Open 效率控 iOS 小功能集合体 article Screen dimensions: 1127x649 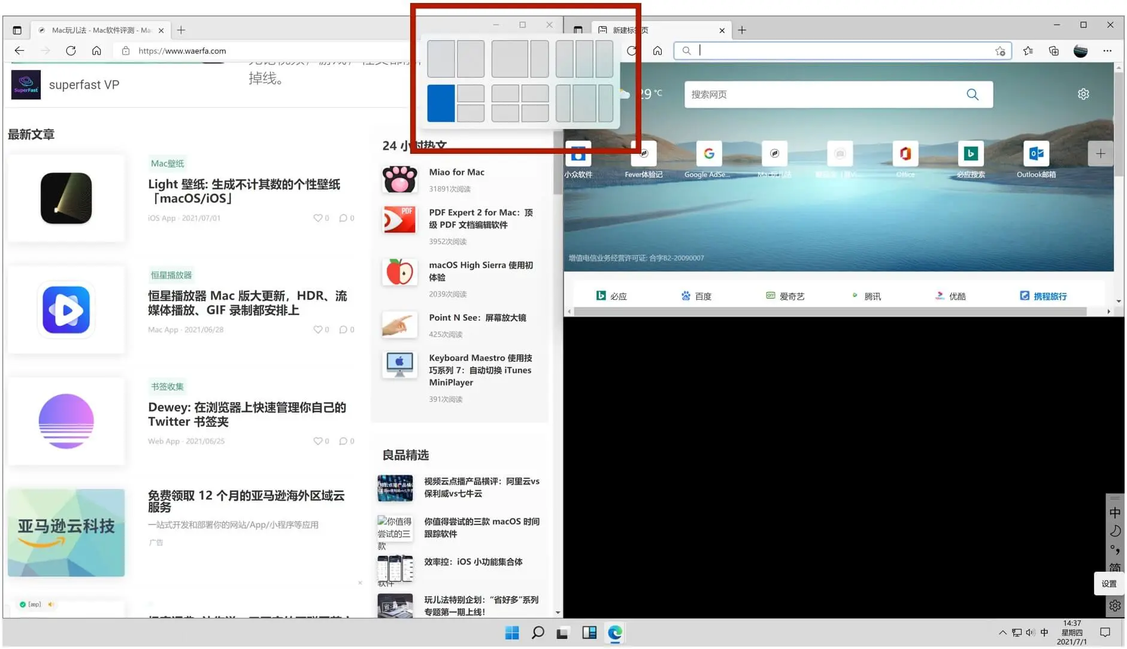click(x=473, y=562)
